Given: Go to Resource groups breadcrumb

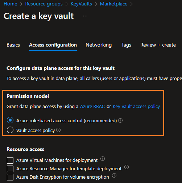Looking at the screenshot, I should click(44, 4).
